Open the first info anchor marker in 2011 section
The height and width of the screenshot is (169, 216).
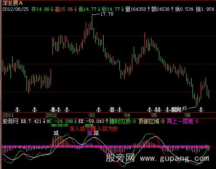[17, 109]
